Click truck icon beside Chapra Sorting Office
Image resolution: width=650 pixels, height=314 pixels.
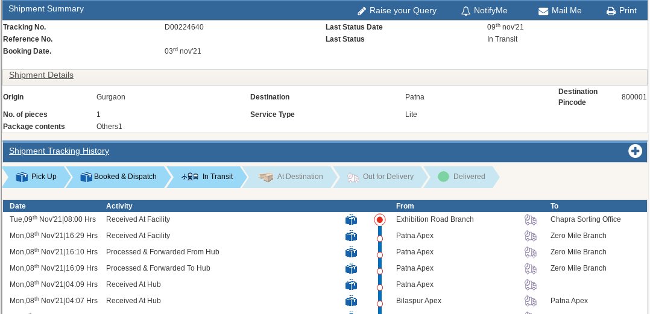(x=530, y=219)
